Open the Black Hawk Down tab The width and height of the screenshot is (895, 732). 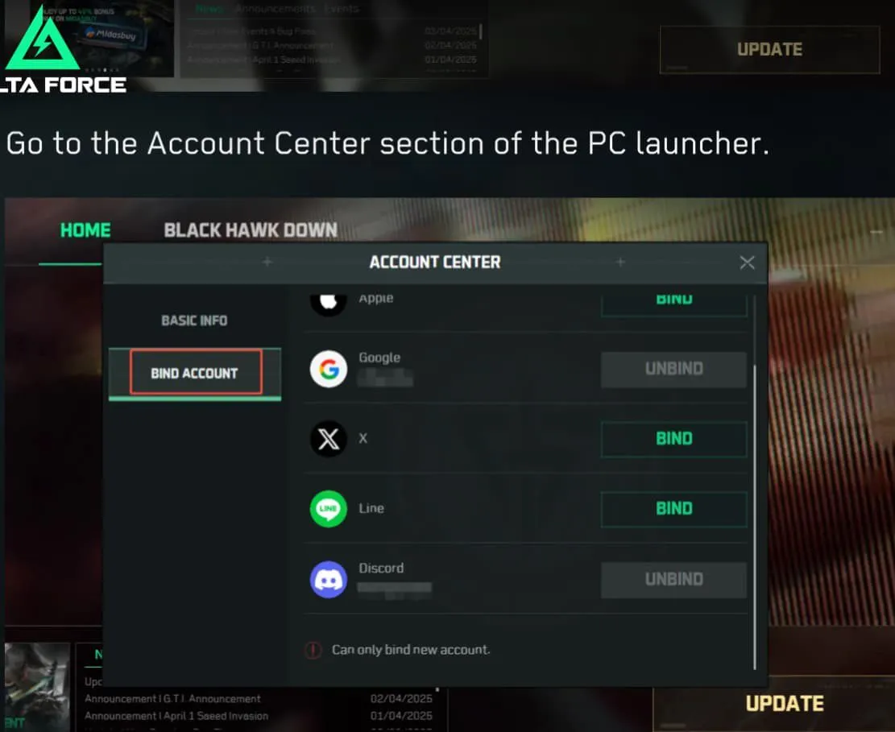coord(251,230)
